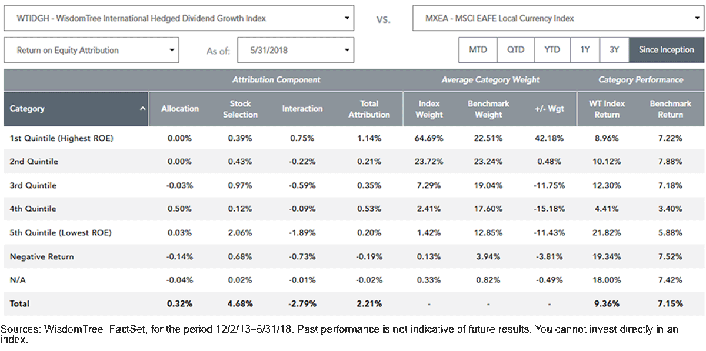Select the Total row label
The width and height of the screenshot is (706, 351).
click(x=19, y=304)
